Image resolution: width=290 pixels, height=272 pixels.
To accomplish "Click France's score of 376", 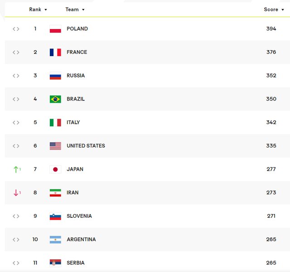I will [271, 52].
